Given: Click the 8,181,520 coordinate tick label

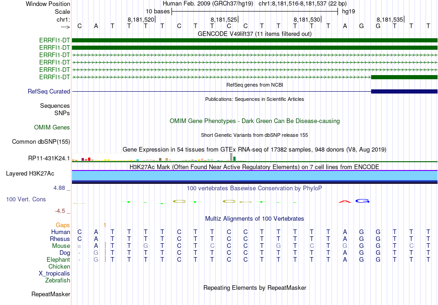Looking at the screenshot, I should click(x=141, y=19).
